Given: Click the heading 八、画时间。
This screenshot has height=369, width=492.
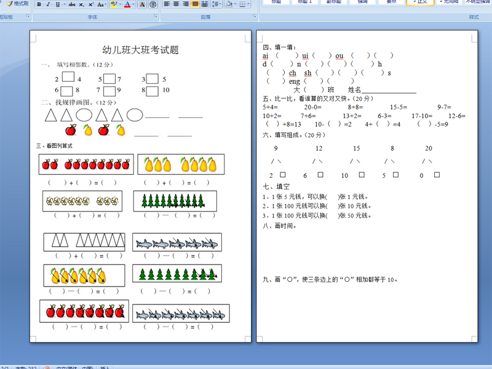Looking at the screenshot, I should point(280,226).
